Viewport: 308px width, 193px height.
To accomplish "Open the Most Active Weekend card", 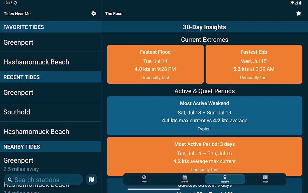I will point(205,116).
